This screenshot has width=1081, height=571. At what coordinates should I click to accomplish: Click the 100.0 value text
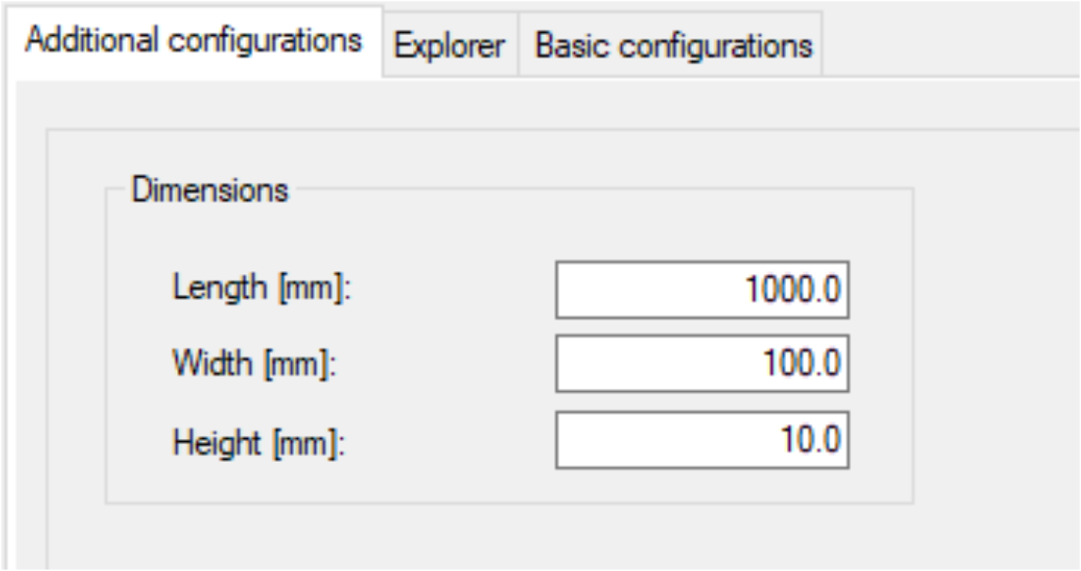pyautogui.click(x=800, y=365)
